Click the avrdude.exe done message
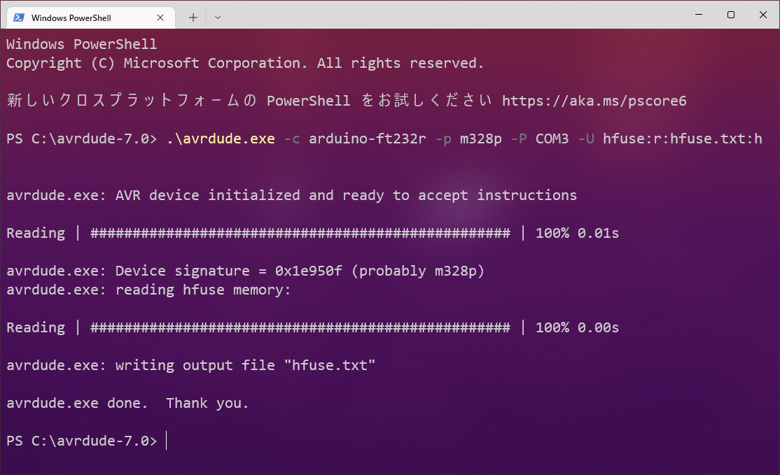 click(x=126, y=403)
